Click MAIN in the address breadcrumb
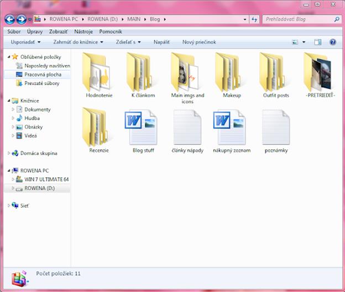Viewport: 345px width, 292px height. (x=134, y=19)
